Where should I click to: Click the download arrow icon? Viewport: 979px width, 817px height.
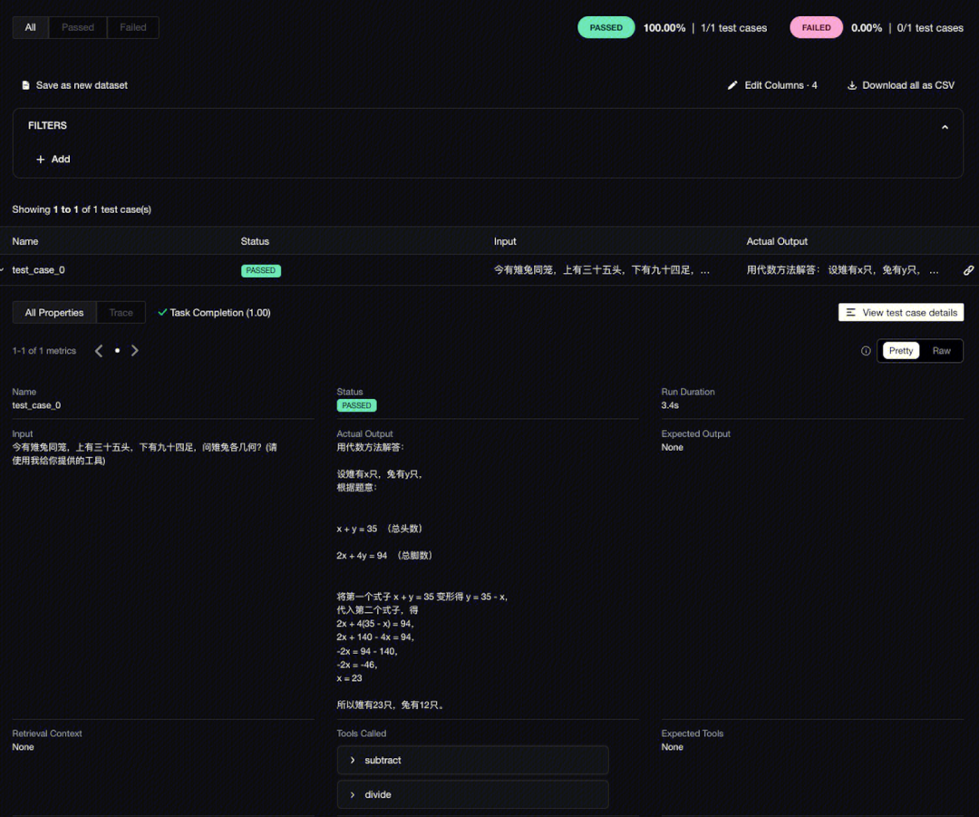click(x=851, y=85)
